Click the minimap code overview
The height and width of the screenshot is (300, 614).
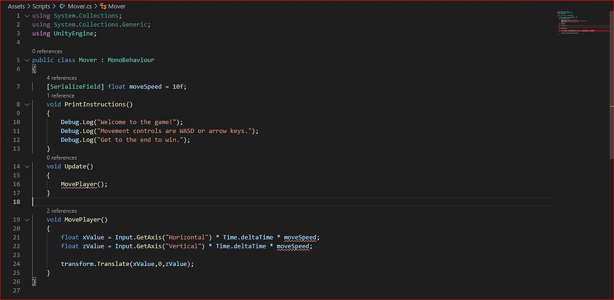click(x=582, y=24)
